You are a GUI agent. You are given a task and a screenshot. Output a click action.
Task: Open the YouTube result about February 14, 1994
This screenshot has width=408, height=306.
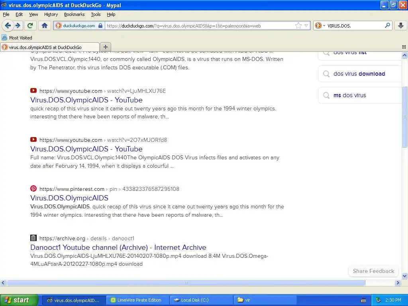[x=86, y=149]
